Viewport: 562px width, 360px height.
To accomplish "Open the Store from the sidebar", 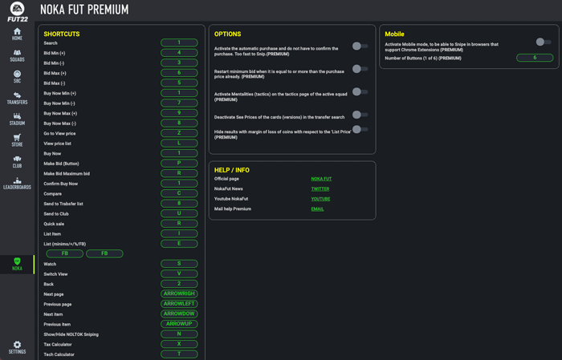I will coord(17,140).
